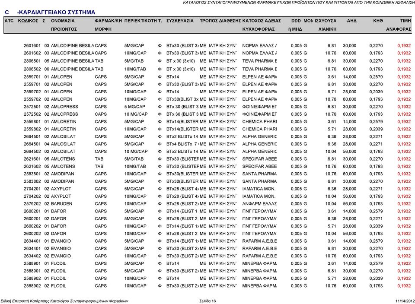Image resolution: width=415 pixels, height=304 pixels.
Task: Select product code 2664502
Action: pos(32,152)
